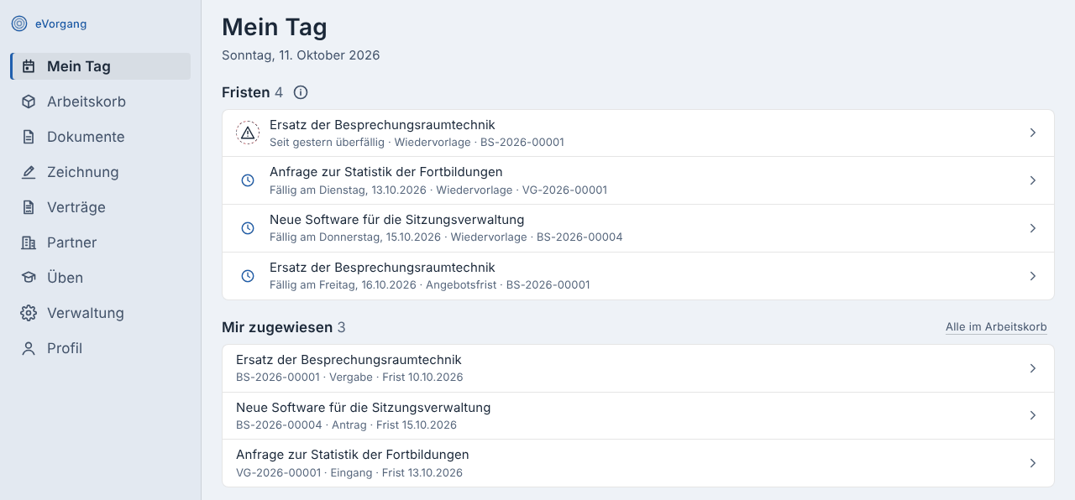The width and height of the screenshot is (1075, 500).
Task: Click the text Fällig am Dienstag, 13.10.2026
Action: (x=348, y=190)
